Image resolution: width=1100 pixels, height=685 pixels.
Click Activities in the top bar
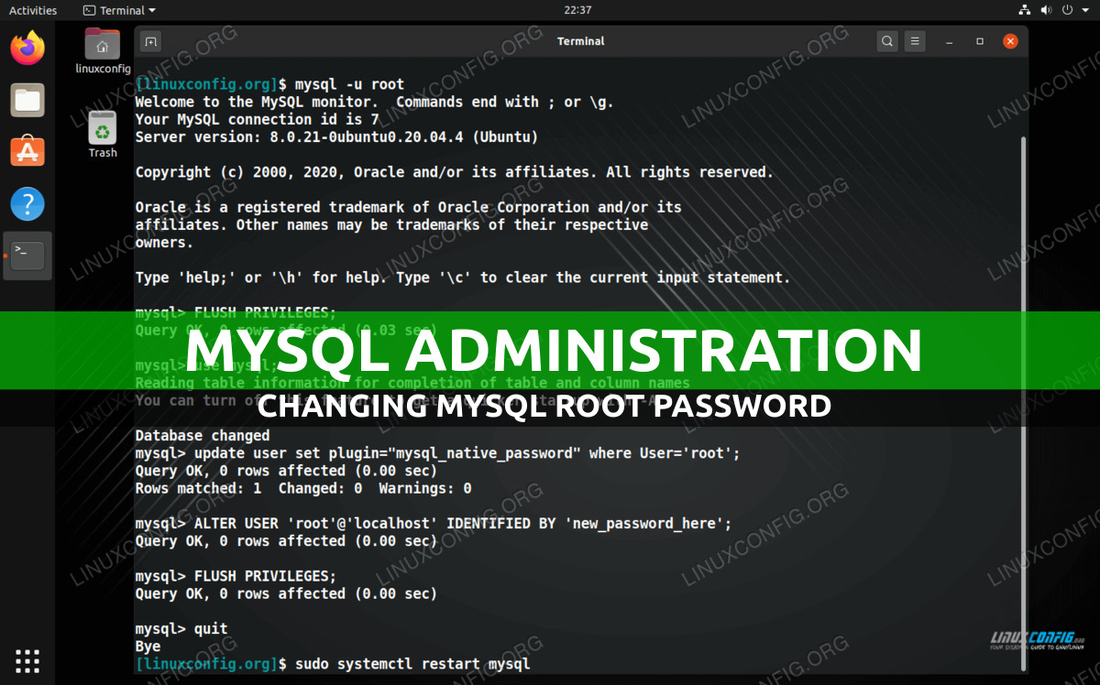click(33, 10)
